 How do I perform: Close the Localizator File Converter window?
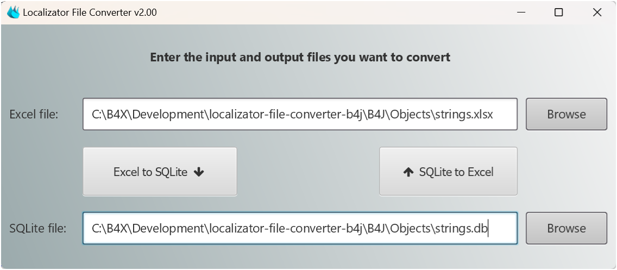click(x=597, y=12)
